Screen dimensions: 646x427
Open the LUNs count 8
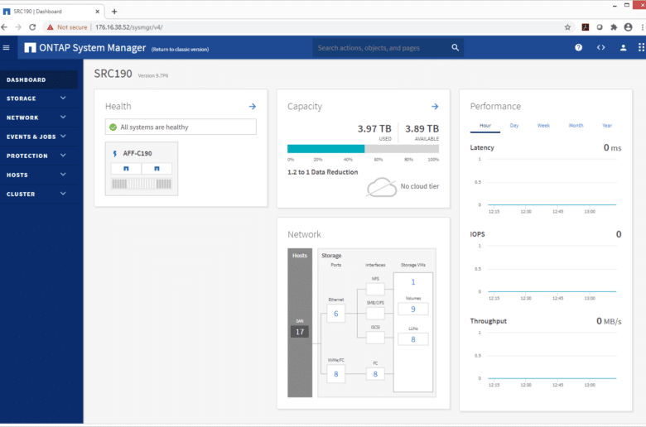[x=413, y=339]
